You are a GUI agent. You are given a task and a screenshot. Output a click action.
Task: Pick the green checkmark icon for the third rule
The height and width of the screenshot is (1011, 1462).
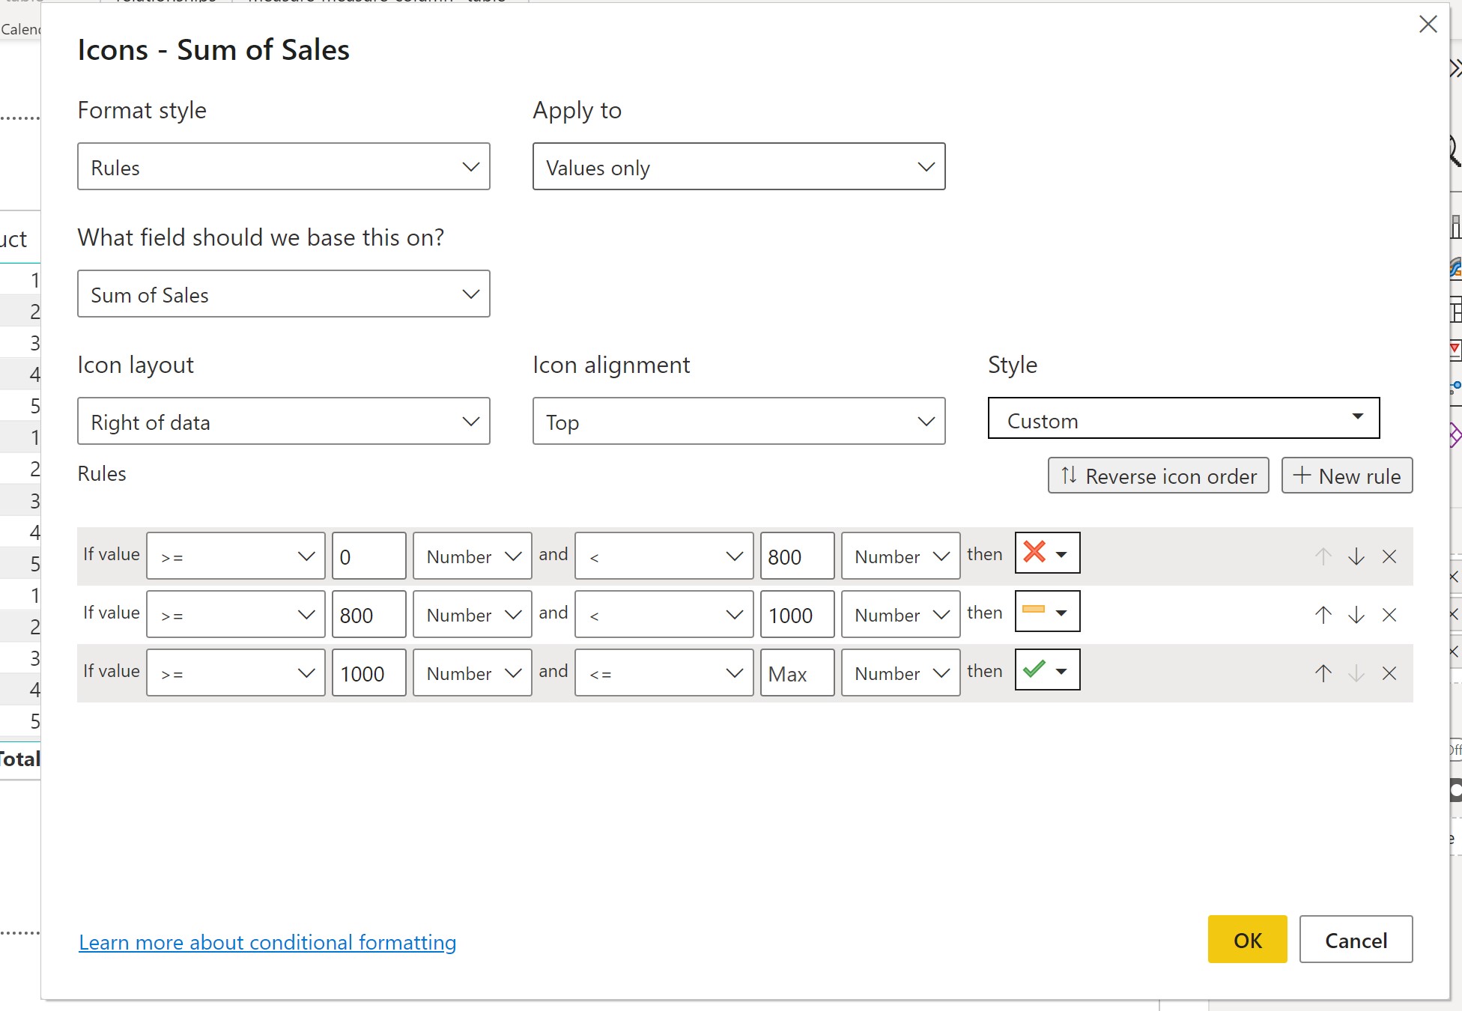pyautogui.click(x=1047, y=670)
